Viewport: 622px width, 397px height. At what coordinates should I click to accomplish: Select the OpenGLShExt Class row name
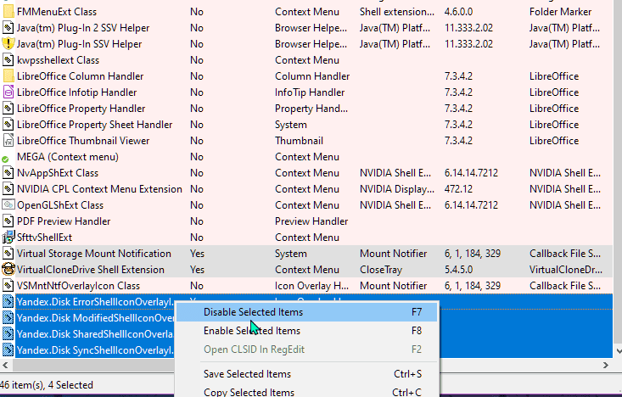tap(60, 205)
